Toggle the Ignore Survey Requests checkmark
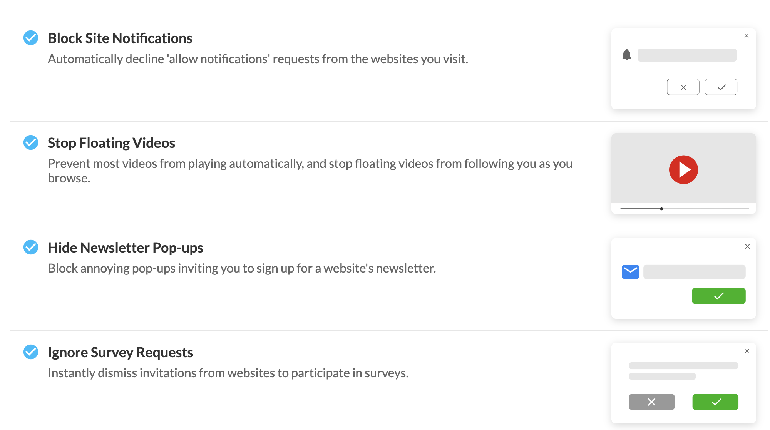Image resolution: width=770 pixels, height=430 pixels. (x=31, y=352)
